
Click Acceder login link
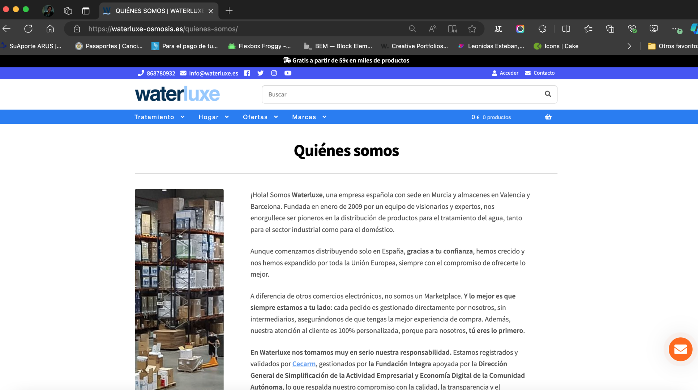point(505,73)
